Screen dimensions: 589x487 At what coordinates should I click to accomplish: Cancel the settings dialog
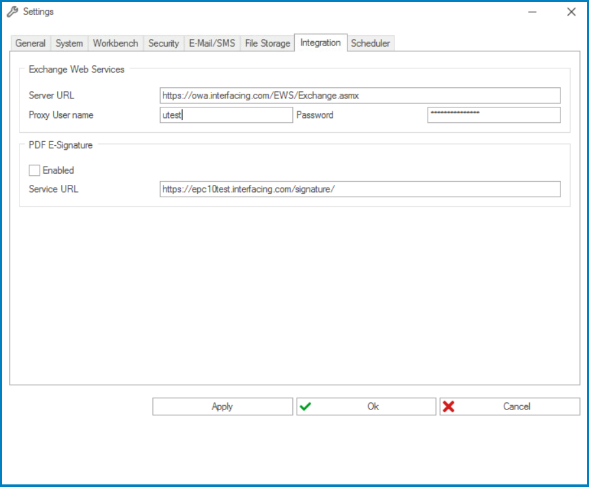tap(510, 406)
